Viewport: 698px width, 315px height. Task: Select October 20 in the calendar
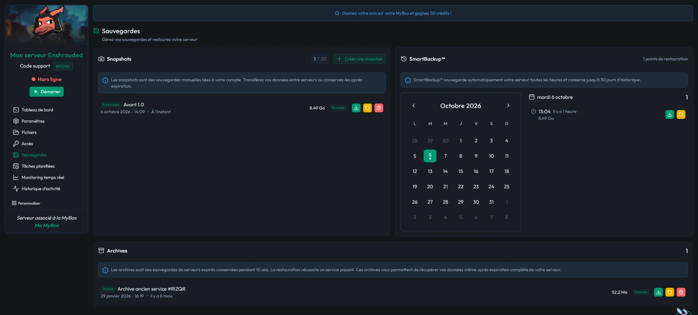pyautogui.click(x=430, y=187)
